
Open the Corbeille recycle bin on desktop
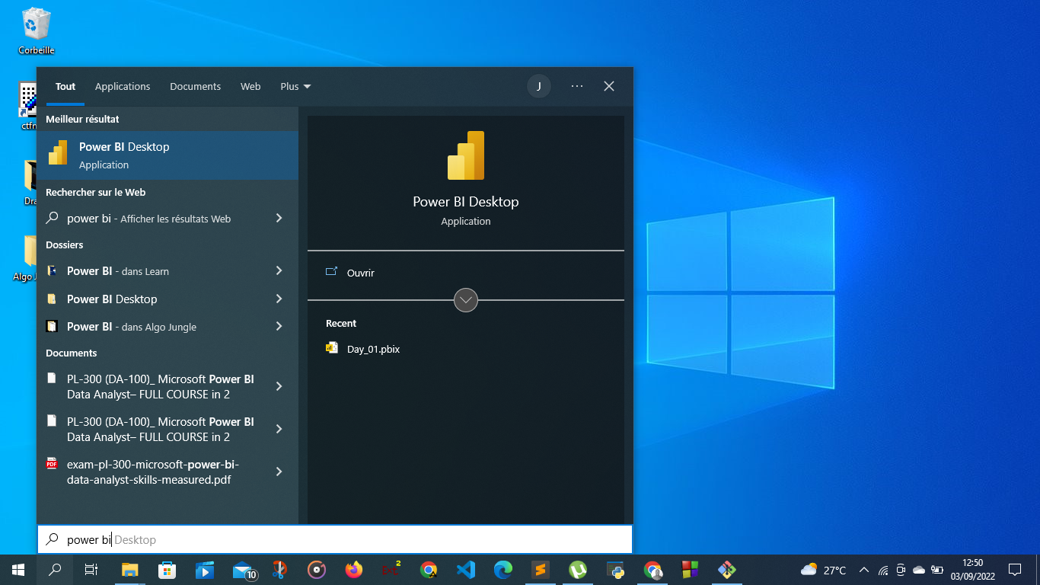[36, 31]
